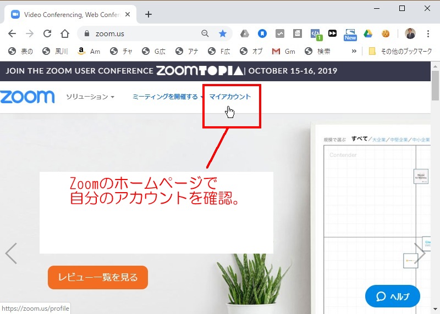Click the grey Google Drive extension icon
The width and height of the screenshot is (440, 314).
point(245,34)
